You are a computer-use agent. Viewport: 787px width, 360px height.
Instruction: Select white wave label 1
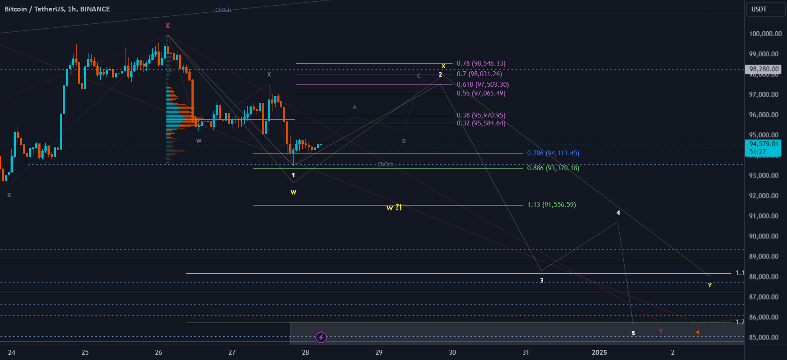(x=293, y=175)
